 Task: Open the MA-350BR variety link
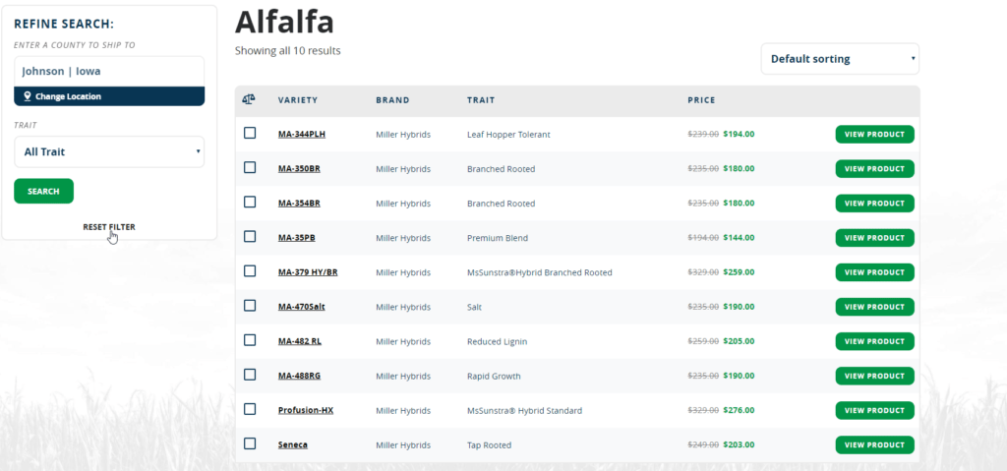click(x=299, y=169)
